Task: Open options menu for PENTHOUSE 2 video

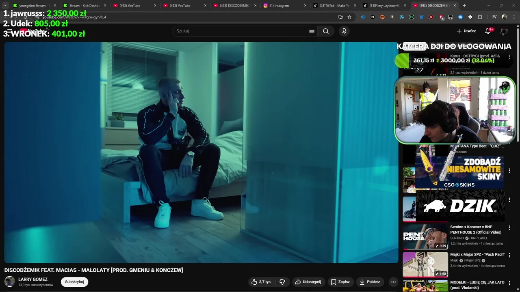Action: tap(509, 228)
